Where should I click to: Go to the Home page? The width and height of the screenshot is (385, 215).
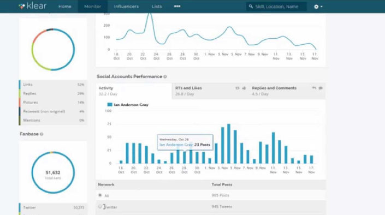65,7
